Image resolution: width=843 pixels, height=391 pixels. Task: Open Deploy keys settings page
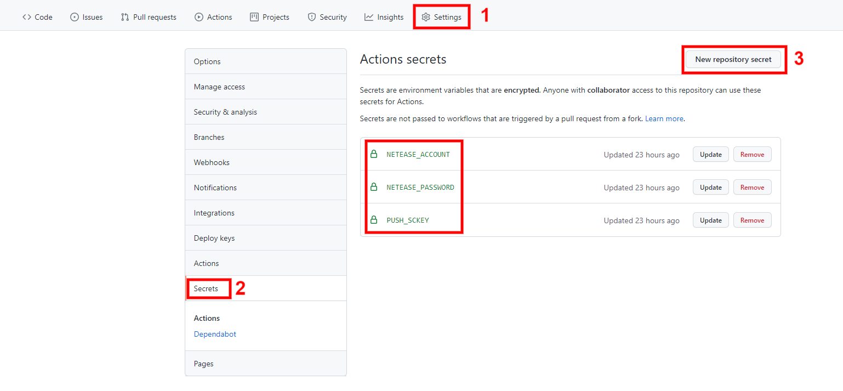point(214,238)
